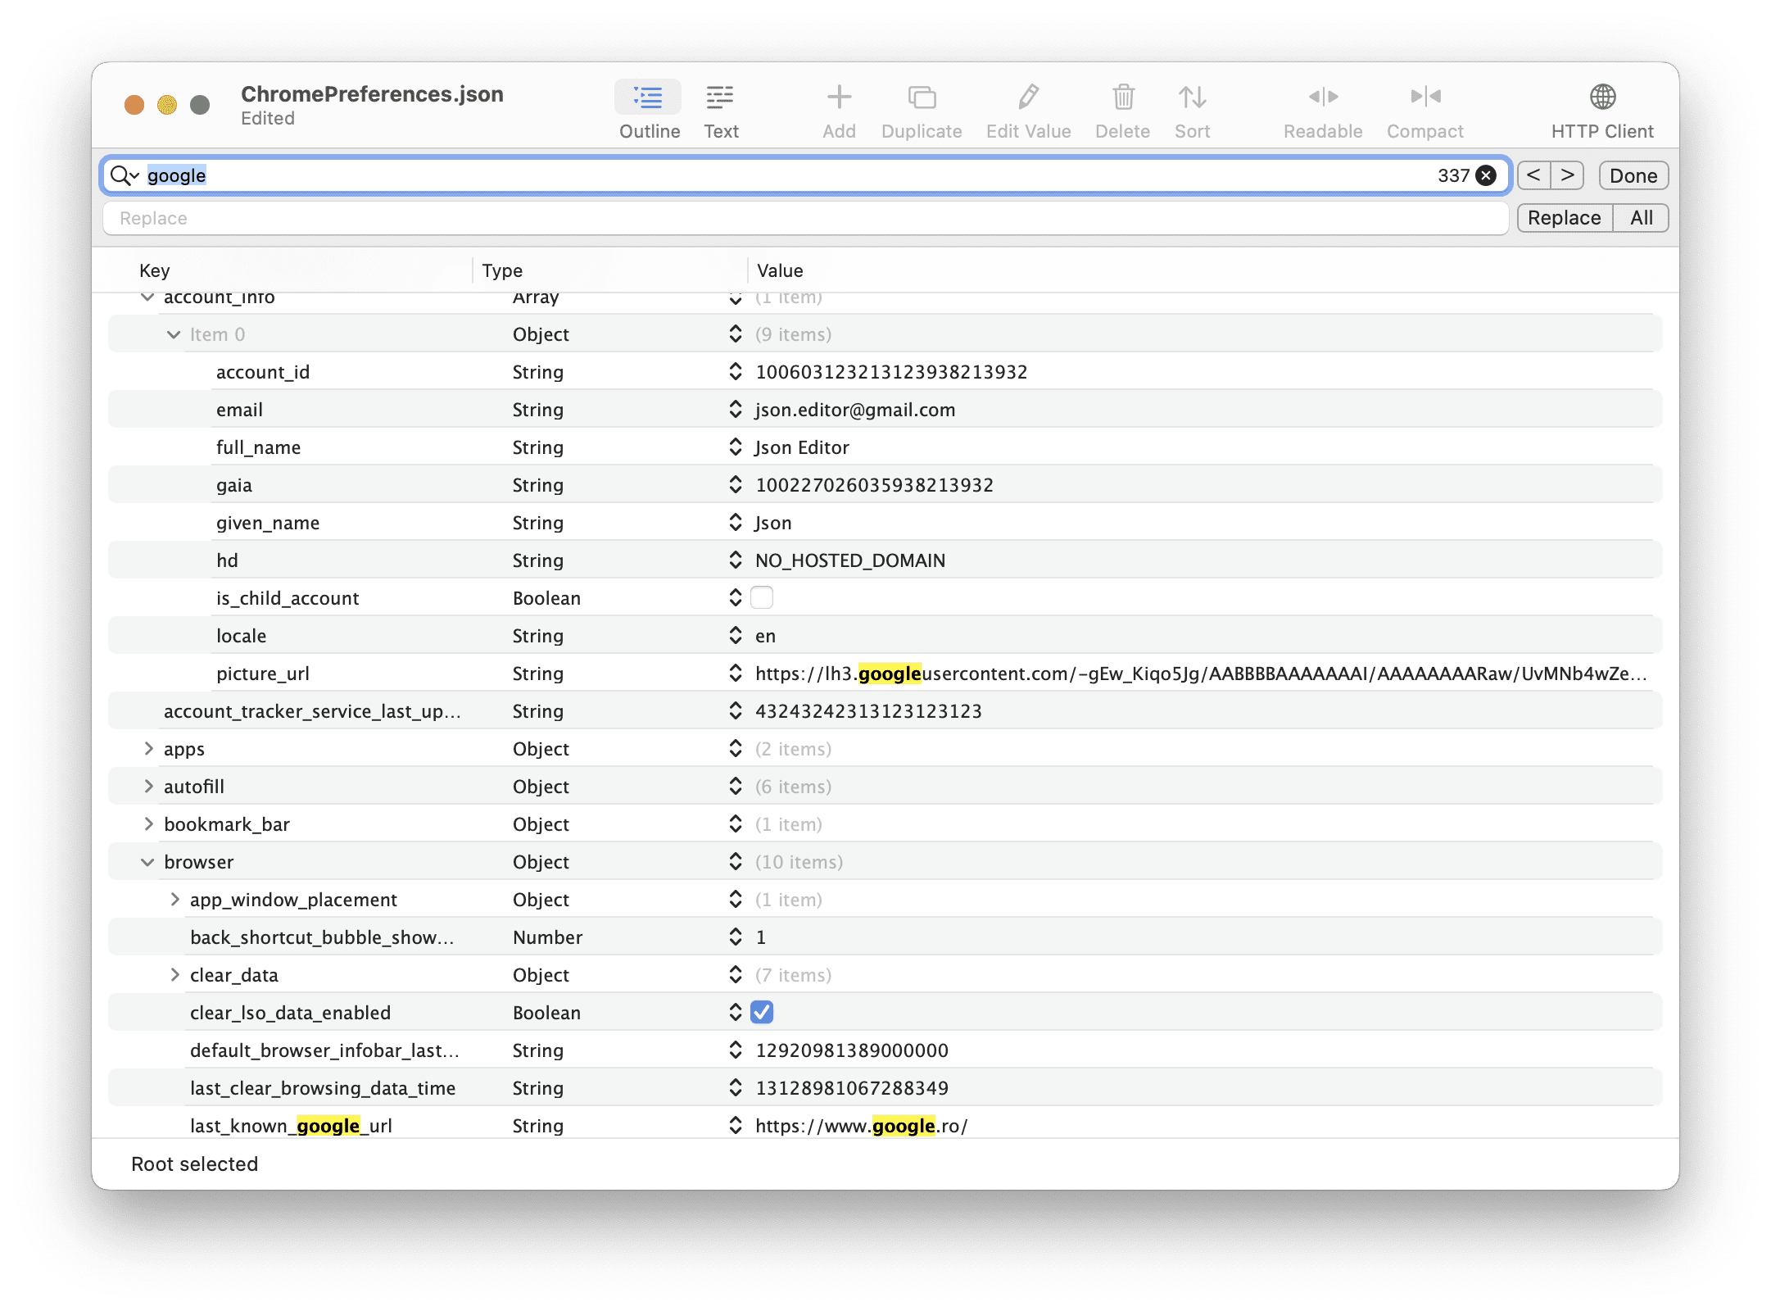Enable the is_child_account checkbox
The image size is (1771, 1311).
click(x=762, y=598)
